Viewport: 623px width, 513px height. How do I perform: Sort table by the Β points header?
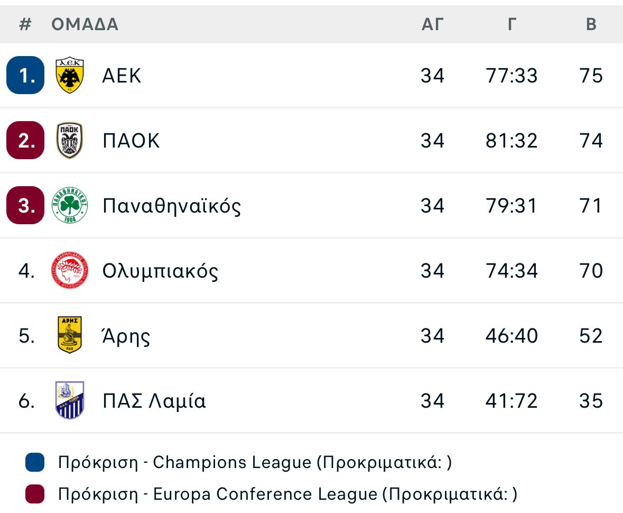pos(591,24)
